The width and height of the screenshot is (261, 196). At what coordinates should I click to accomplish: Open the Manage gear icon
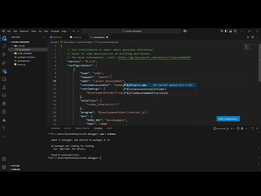4,167
